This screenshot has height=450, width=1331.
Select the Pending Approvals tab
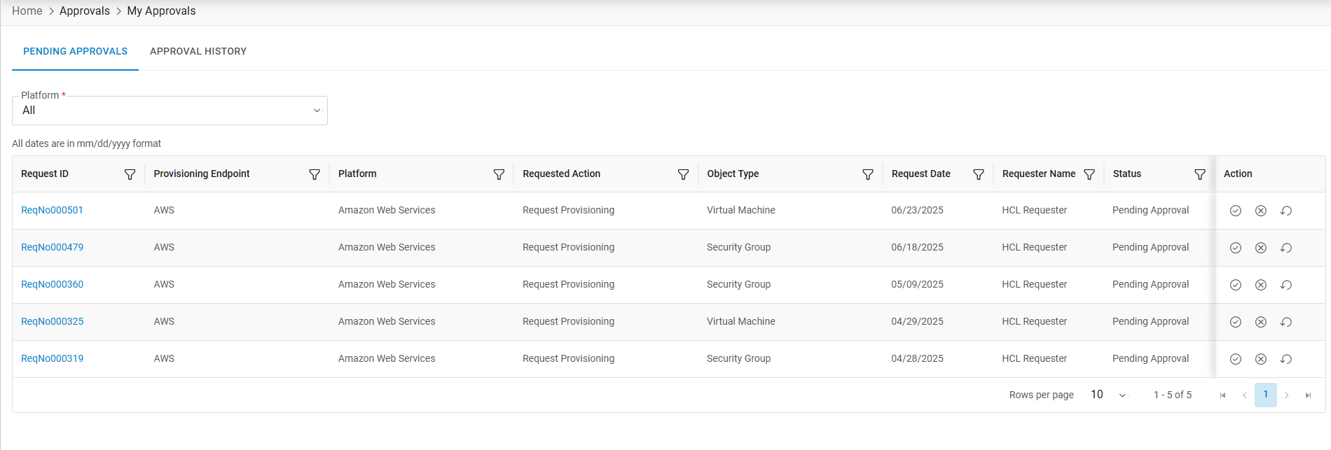click(x=76, y=51)
